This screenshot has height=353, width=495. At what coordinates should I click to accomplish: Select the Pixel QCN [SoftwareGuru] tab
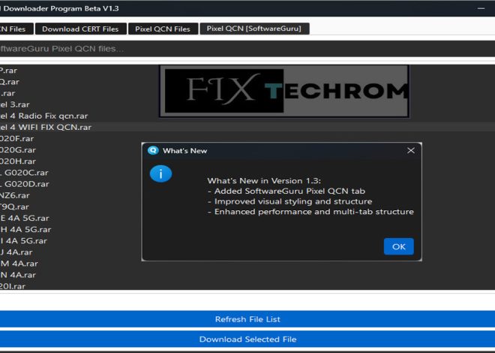tap(254, 29)
